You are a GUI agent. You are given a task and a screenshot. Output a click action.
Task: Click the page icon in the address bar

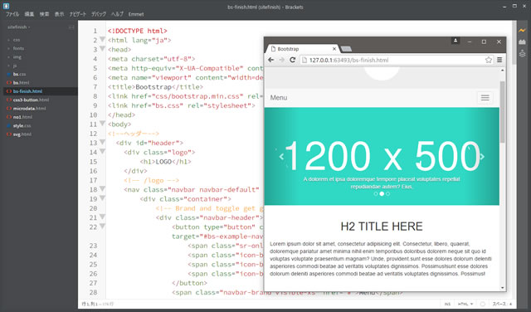(304, 60)
